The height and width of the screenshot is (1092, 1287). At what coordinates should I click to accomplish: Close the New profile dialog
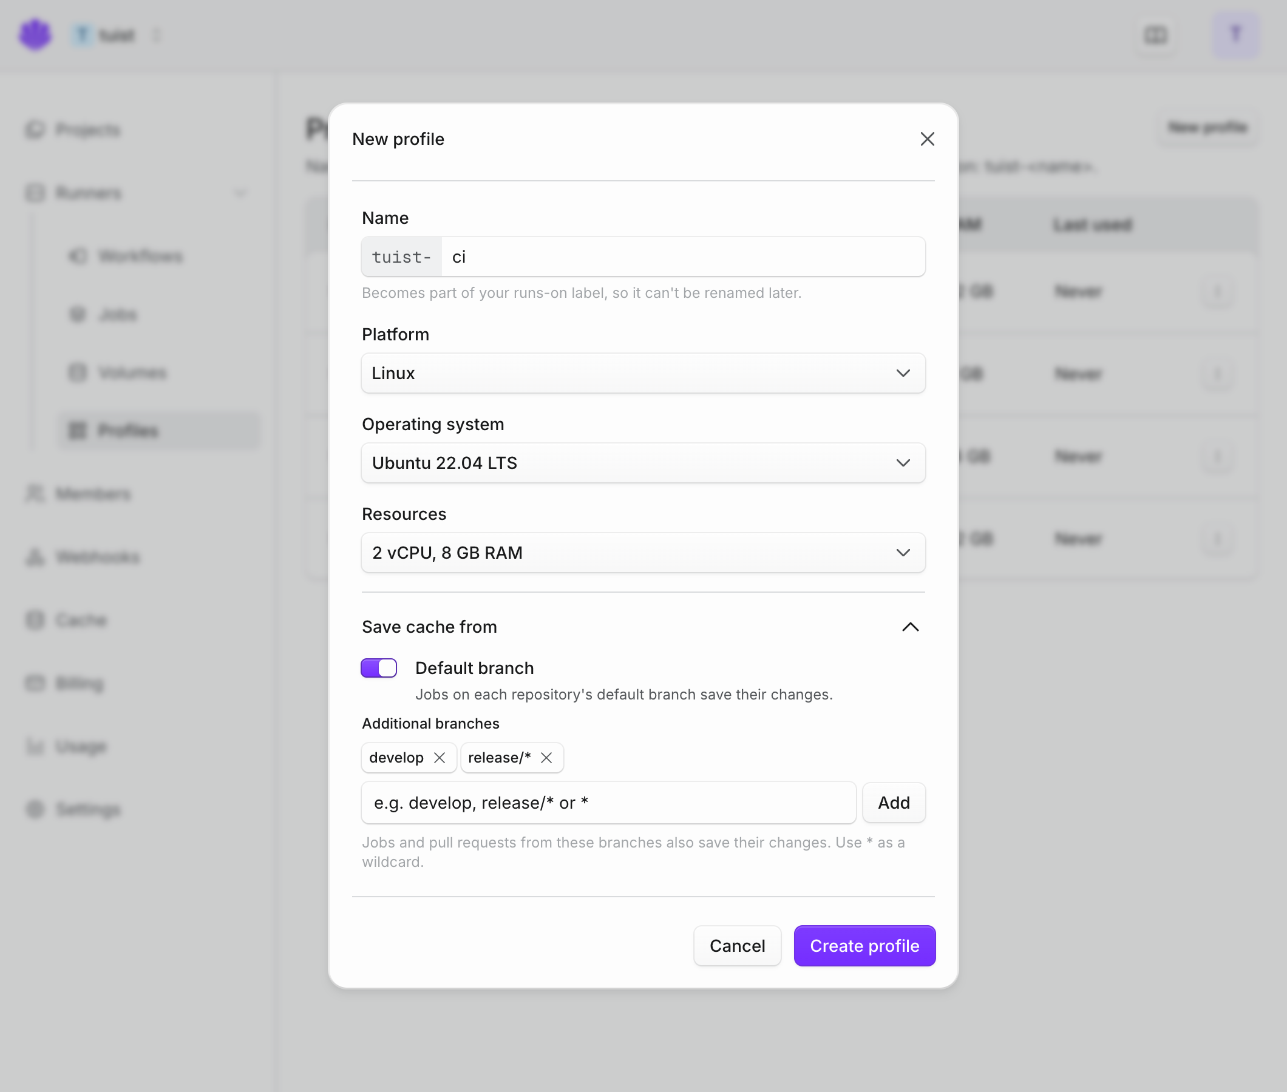click(926, 139)
